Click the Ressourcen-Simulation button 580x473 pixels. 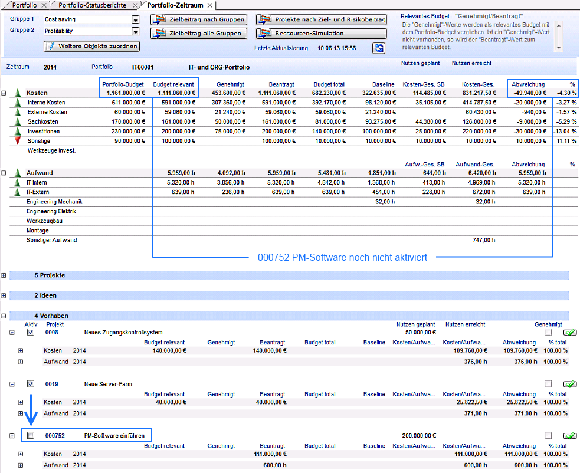click(x=322, y=34)
